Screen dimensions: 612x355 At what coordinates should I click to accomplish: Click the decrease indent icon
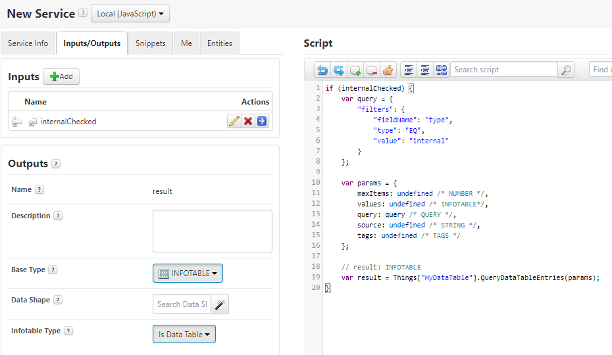tap(409, 70)
